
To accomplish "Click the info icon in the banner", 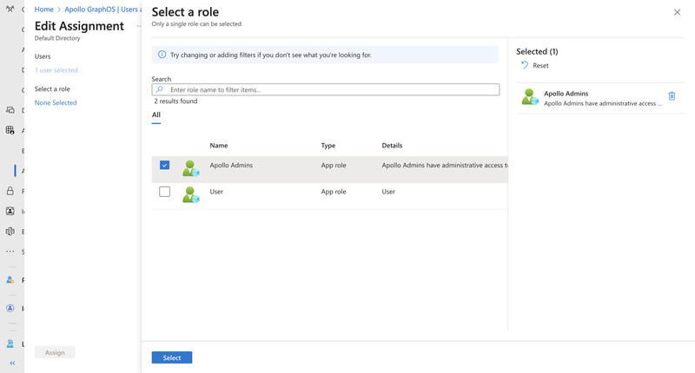I will click(162, 55).
